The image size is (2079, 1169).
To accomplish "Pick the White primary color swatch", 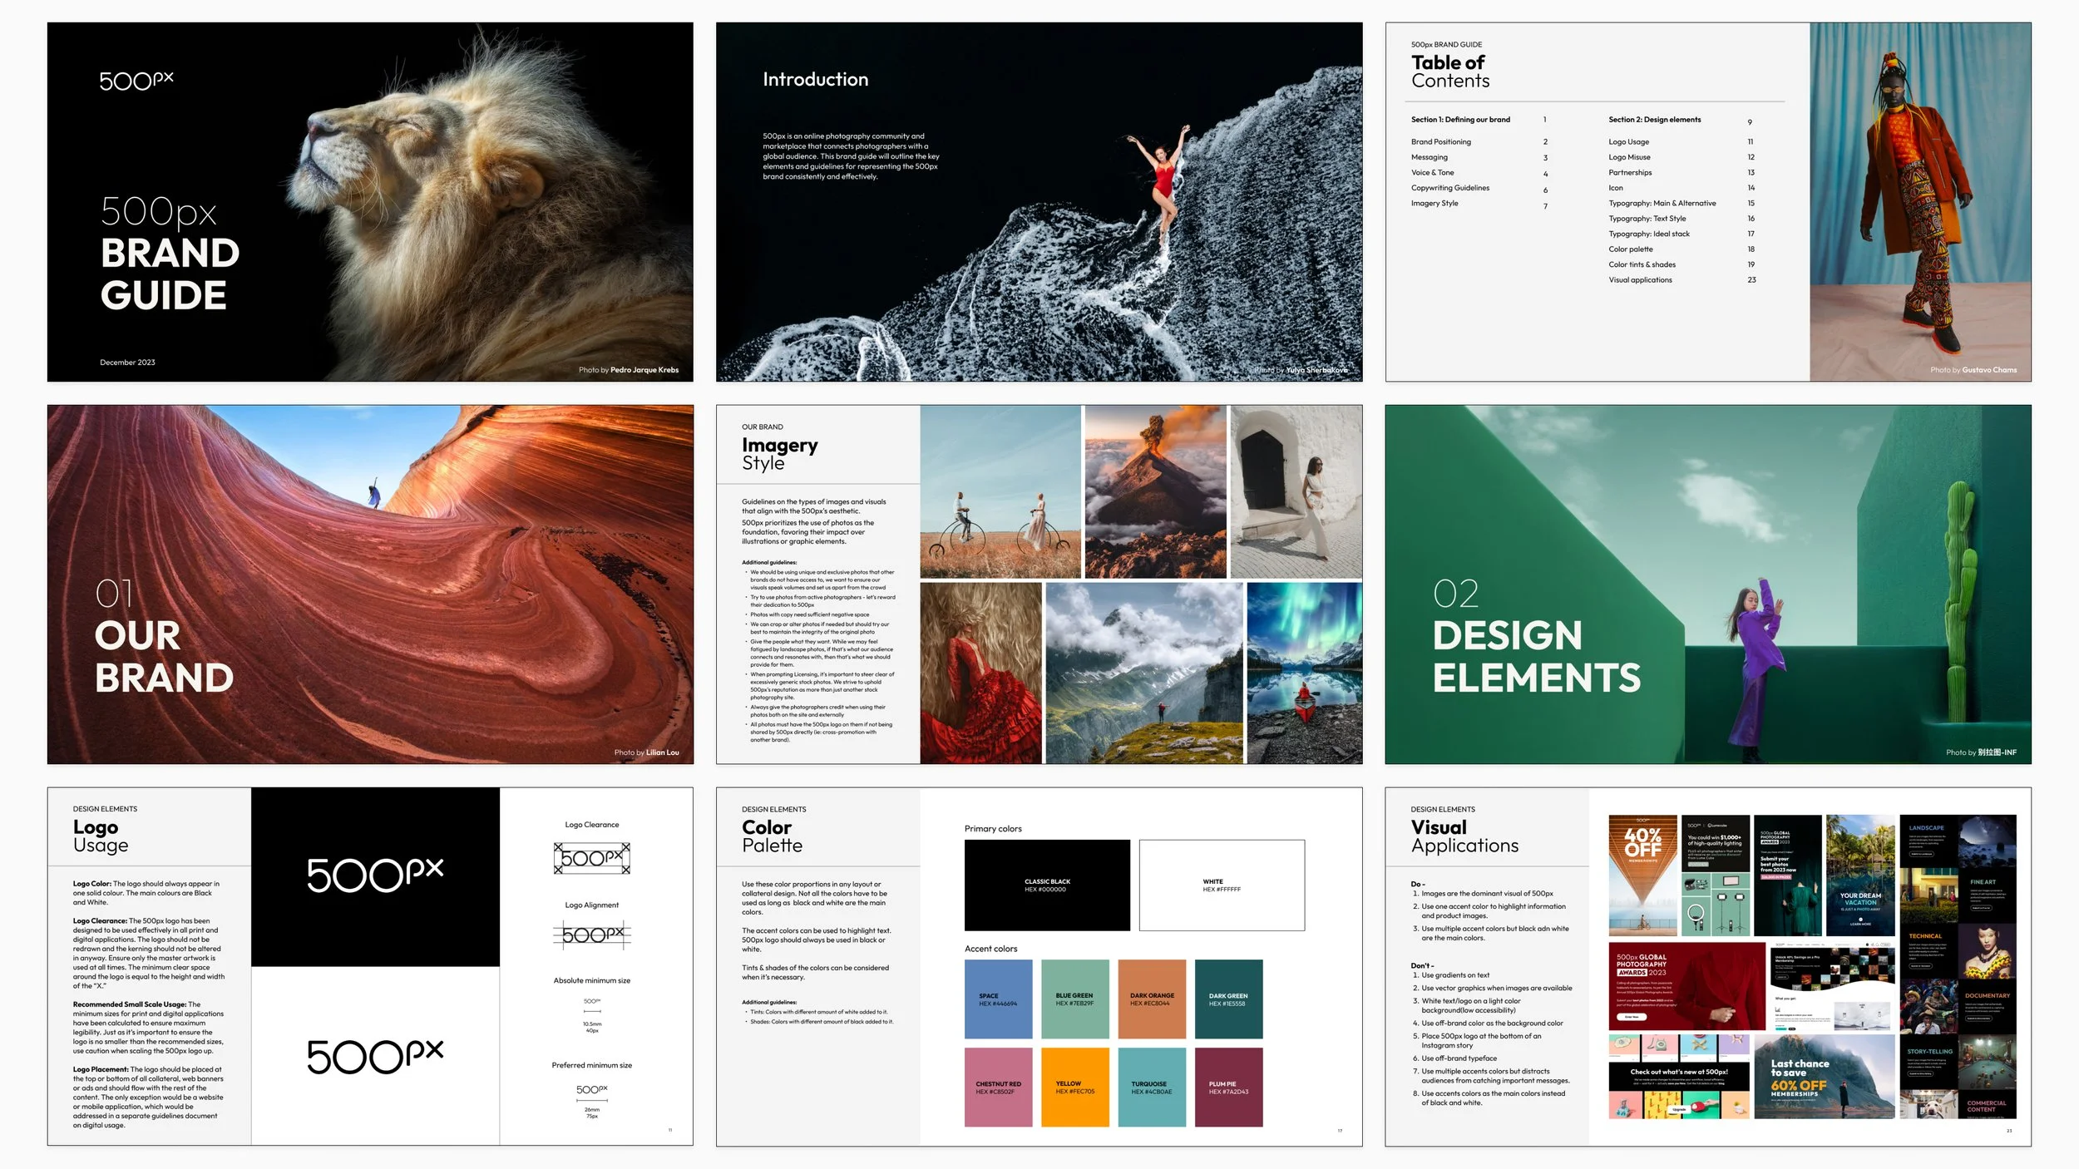I will tap(1222, 885).
